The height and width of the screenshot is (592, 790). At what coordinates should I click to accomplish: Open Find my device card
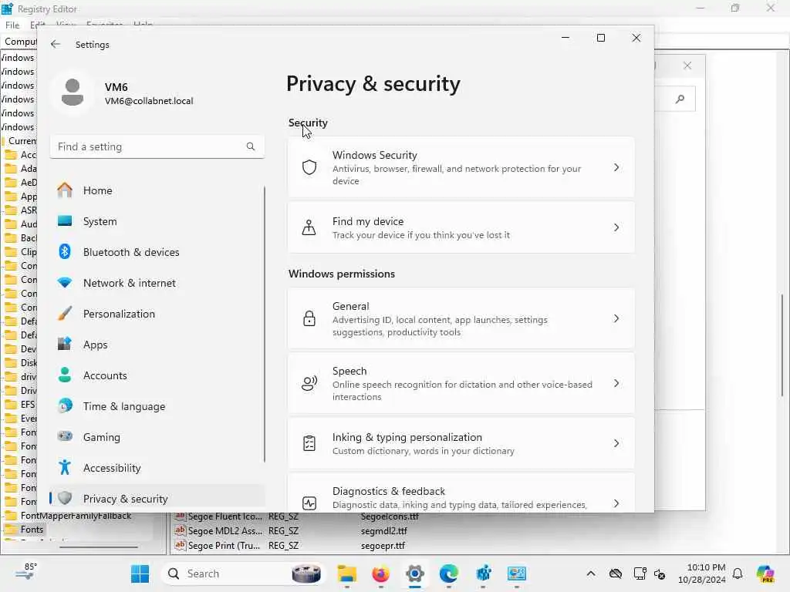[461, 227]
